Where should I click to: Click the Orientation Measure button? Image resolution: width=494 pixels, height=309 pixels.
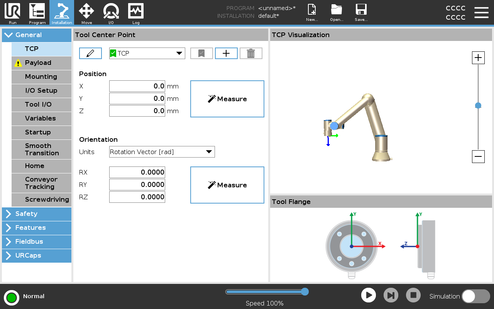[x=227, y=185]
